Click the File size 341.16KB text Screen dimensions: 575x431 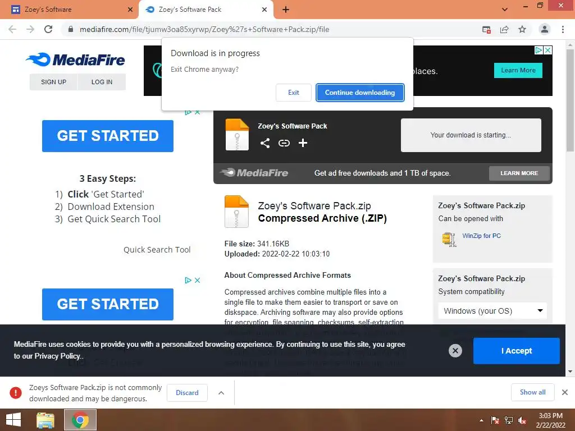(x=257, y=244)
